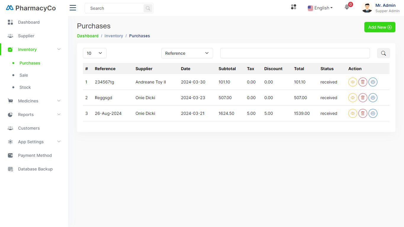Screen dimensions: 404x227
Task: Focus the purchases filter text field
Action: coord(295,53)
